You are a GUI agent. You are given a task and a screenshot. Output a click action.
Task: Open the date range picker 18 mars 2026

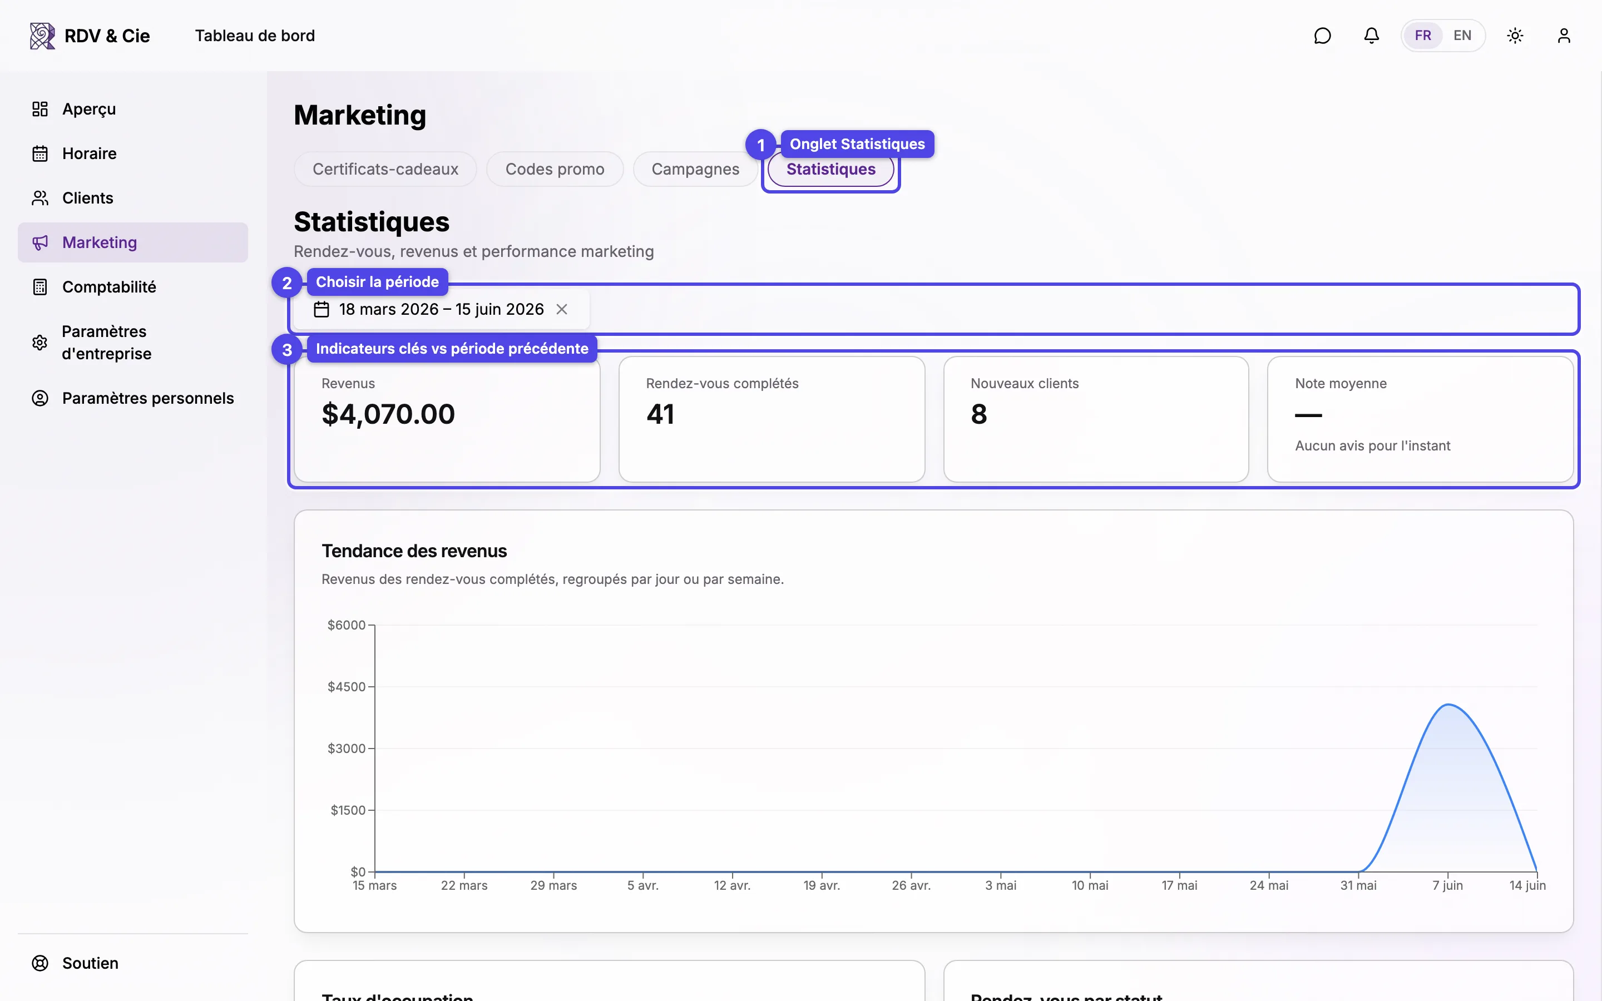click(441, 309)
